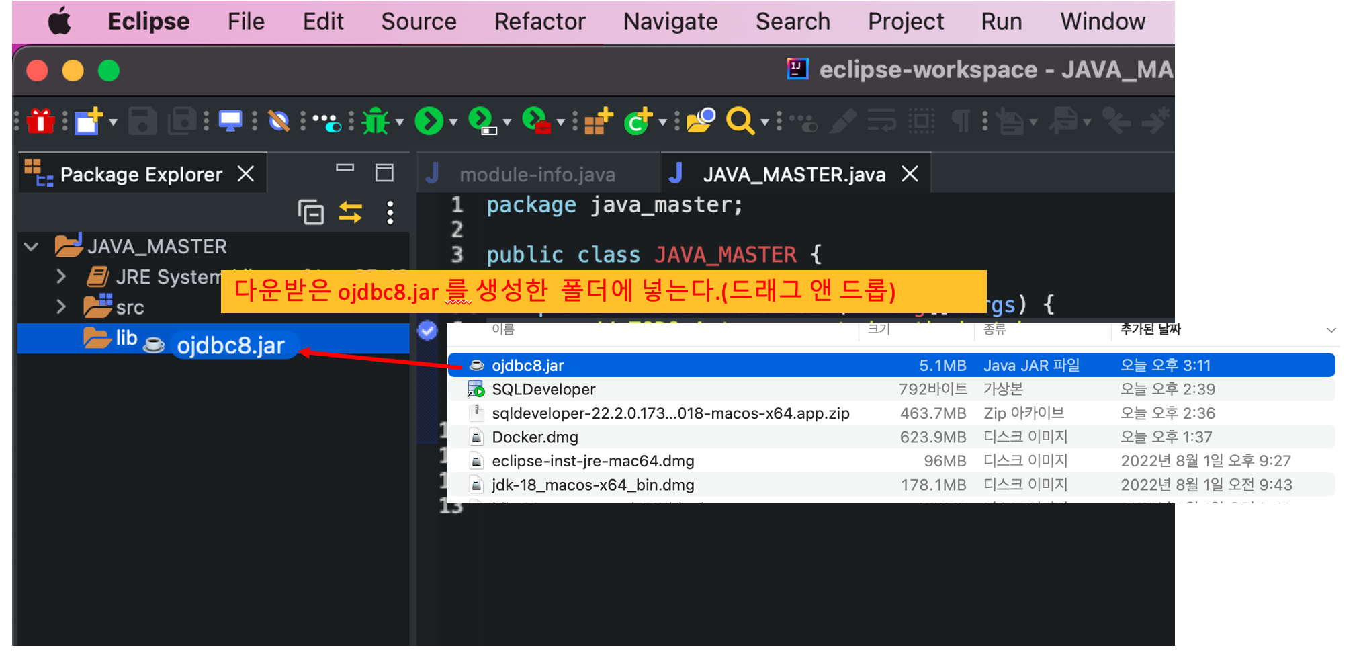Click the Coverage run icon
Viewport: 1361px width, 668px height.
(482, 122)
